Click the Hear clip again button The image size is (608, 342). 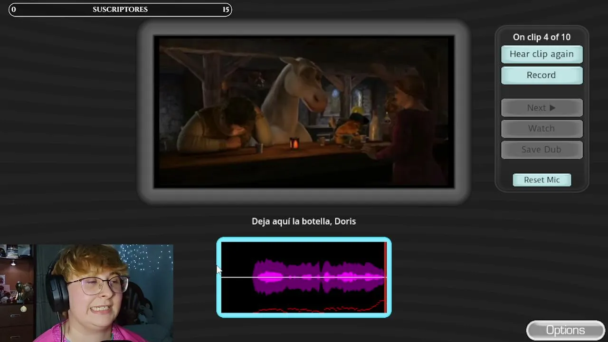tap(541, 54)
